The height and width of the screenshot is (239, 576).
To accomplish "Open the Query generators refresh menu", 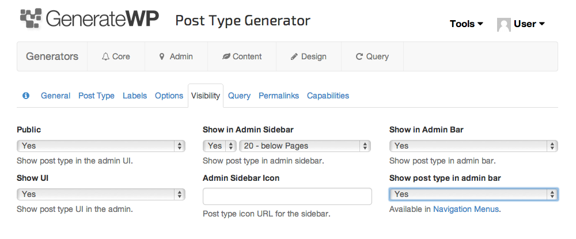I will point(372,56).
